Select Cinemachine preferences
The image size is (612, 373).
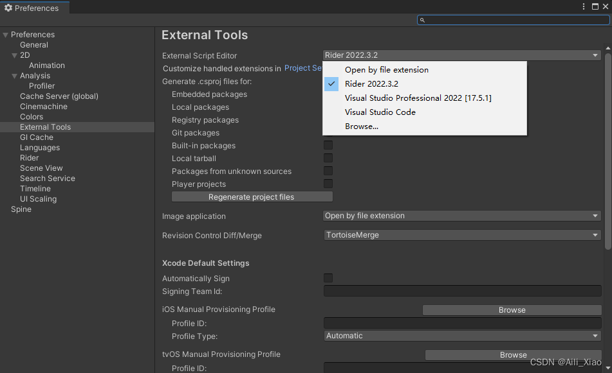pyautogui.click(x=44, y=107)
